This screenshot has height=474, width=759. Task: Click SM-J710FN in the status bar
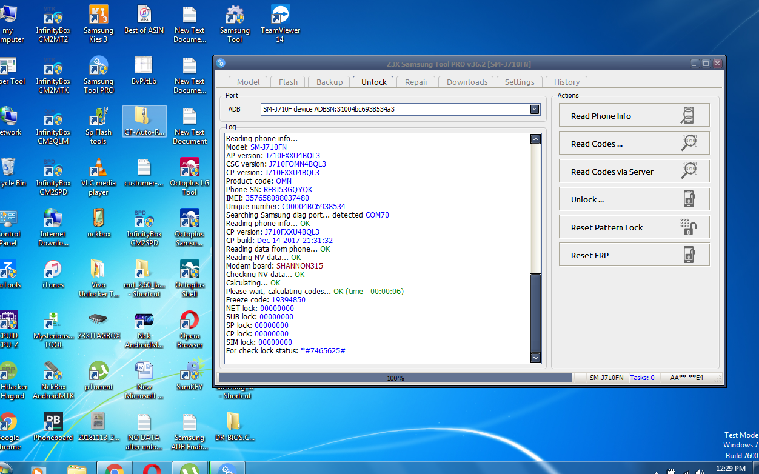coord(607,378)
